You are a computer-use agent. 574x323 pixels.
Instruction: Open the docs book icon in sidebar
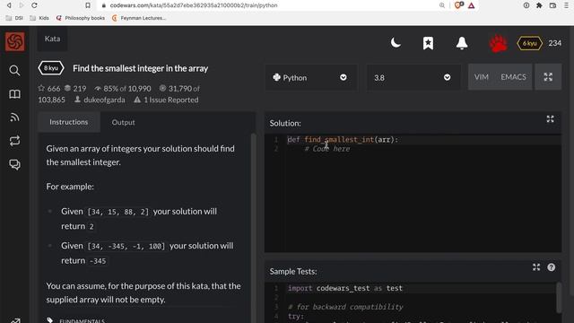[x=14, y=94]
